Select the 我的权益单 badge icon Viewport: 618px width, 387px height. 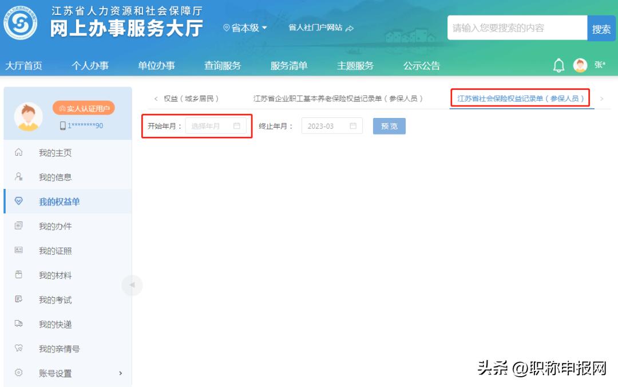click(18, 202)
